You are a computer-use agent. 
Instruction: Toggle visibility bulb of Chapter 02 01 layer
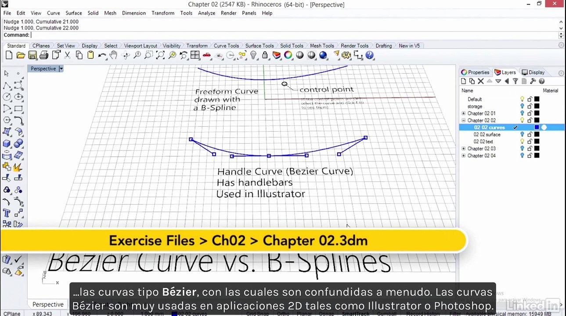coord(522,113)
